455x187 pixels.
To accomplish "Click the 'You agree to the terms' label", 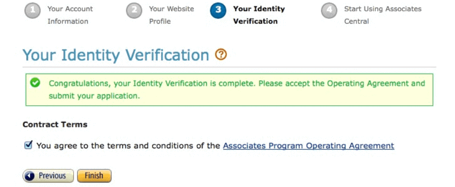I will (128, 146).
